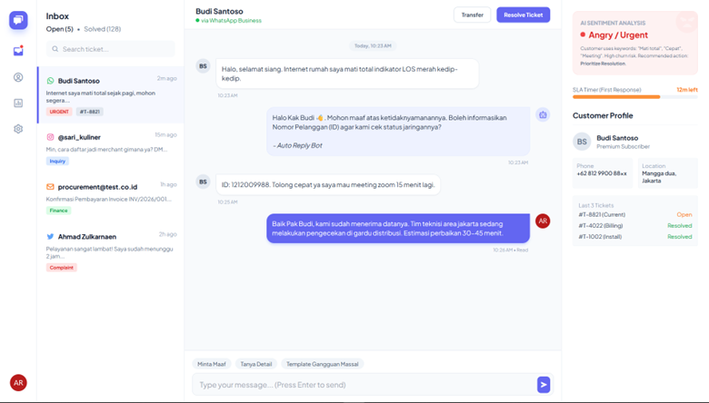709x403 pixels.
Task: Focus the type your message input
Action: coord(364,385)
